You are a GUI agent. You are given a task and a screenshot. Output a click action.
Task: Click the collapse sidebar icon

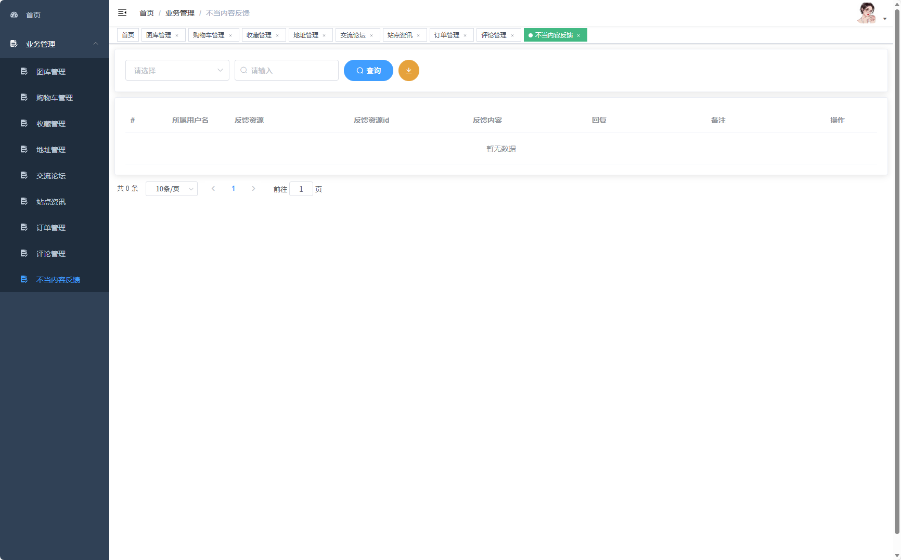click(122, 12)
